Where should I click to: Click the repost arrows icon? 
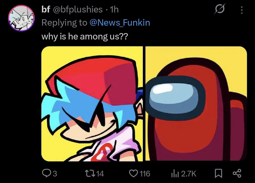pyautogui.click(x=91, y=173)
